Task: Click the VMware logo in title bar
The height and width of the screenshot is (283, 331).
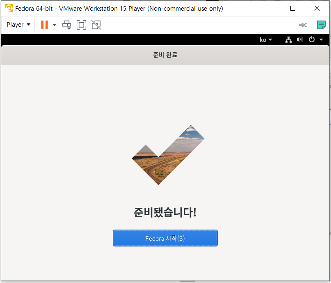Action: click(9, 9)
